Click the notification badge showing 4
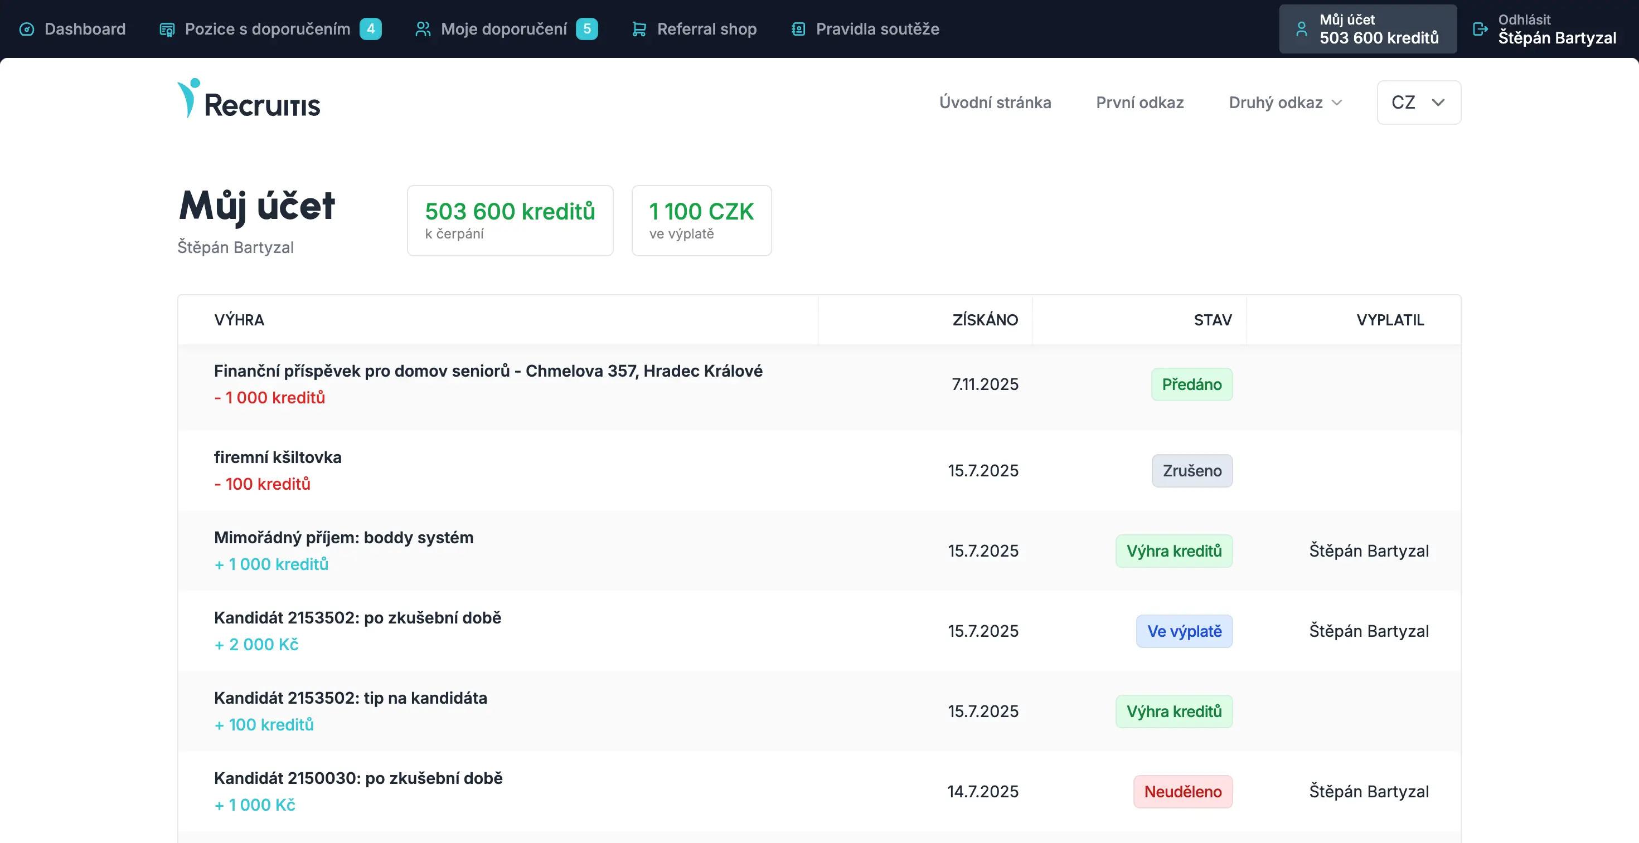This screenshot has width=1639, height=843. 372,28
